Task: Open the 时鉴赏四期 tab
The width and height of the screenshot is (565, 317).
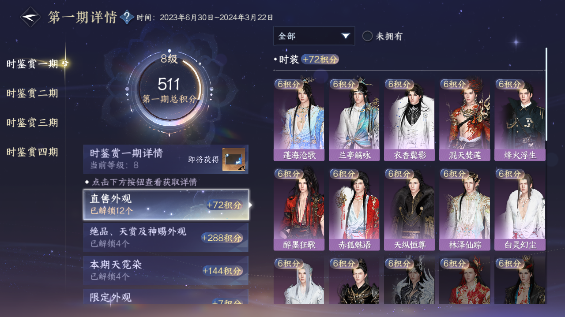Action: coord(32,153)
